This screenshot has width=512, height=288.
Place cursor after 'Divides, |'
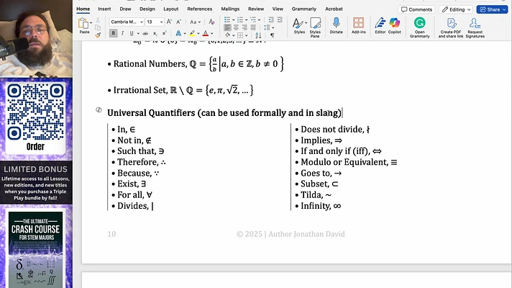[154, 206]
